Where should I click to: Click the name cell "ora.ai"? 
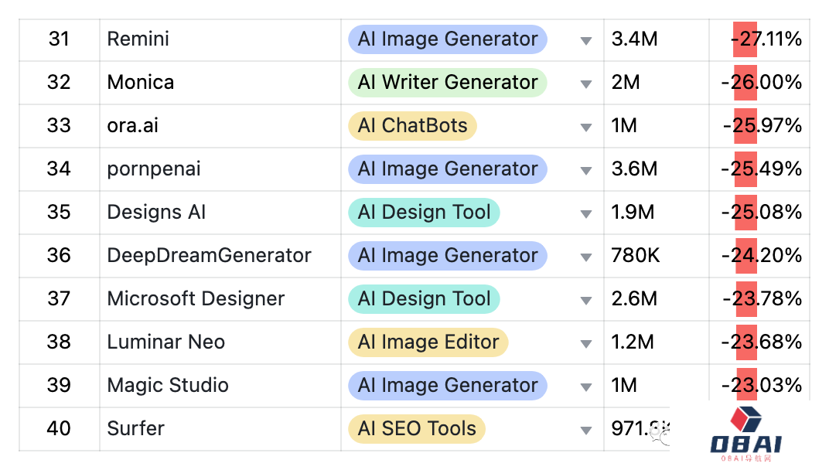coord(220,126)
